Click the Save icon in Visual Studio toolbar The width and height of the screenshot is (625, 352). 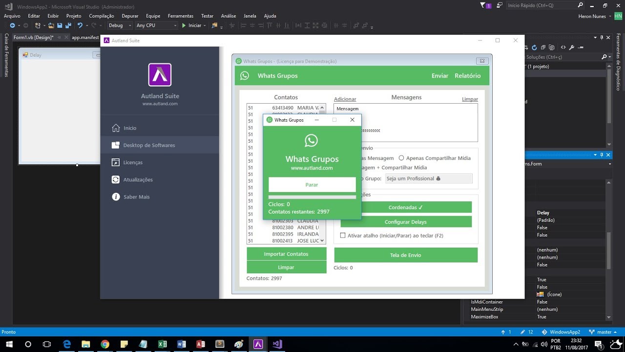pyautogui.click(x=60, y=25)
